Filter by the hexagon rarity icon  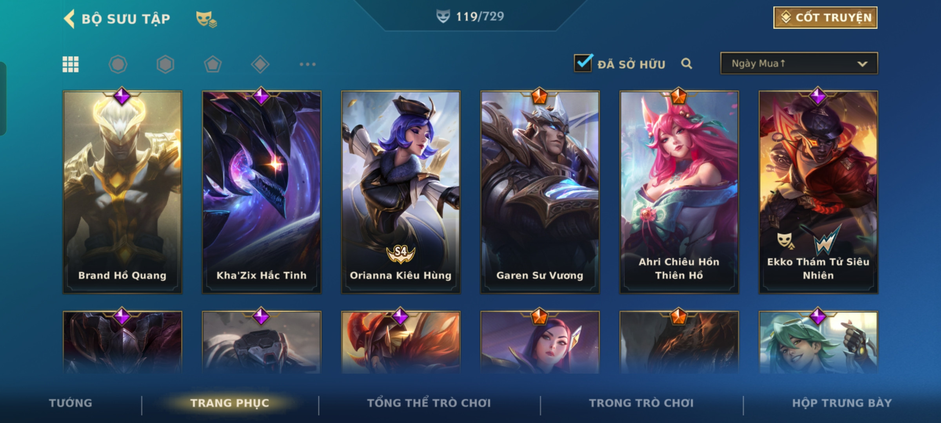pos(165,64)
